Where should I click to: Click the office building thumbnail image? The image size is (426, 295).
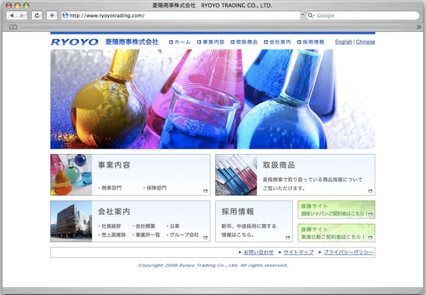[x=71, y=221]
